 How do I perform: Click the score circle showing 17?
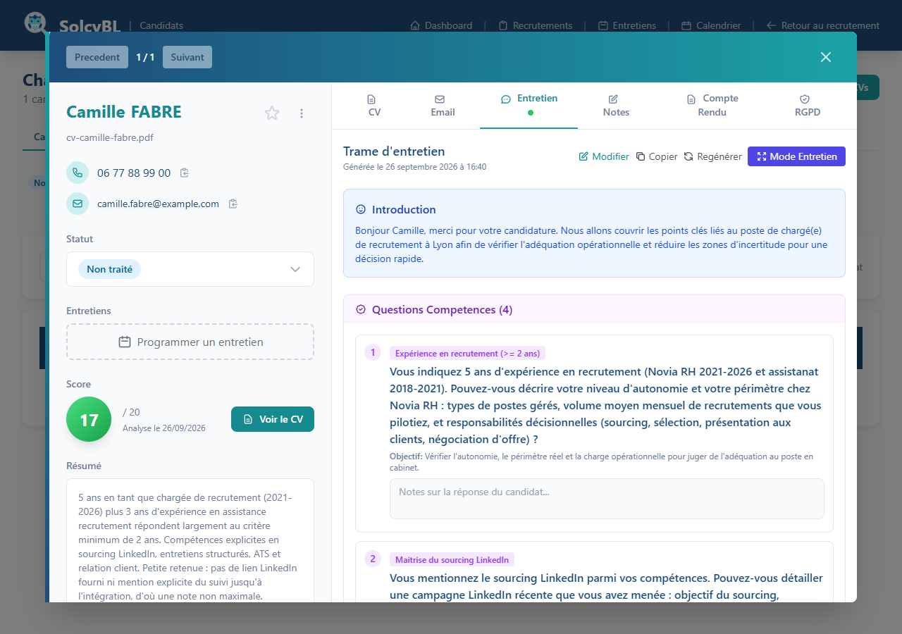tap(89, 419)
